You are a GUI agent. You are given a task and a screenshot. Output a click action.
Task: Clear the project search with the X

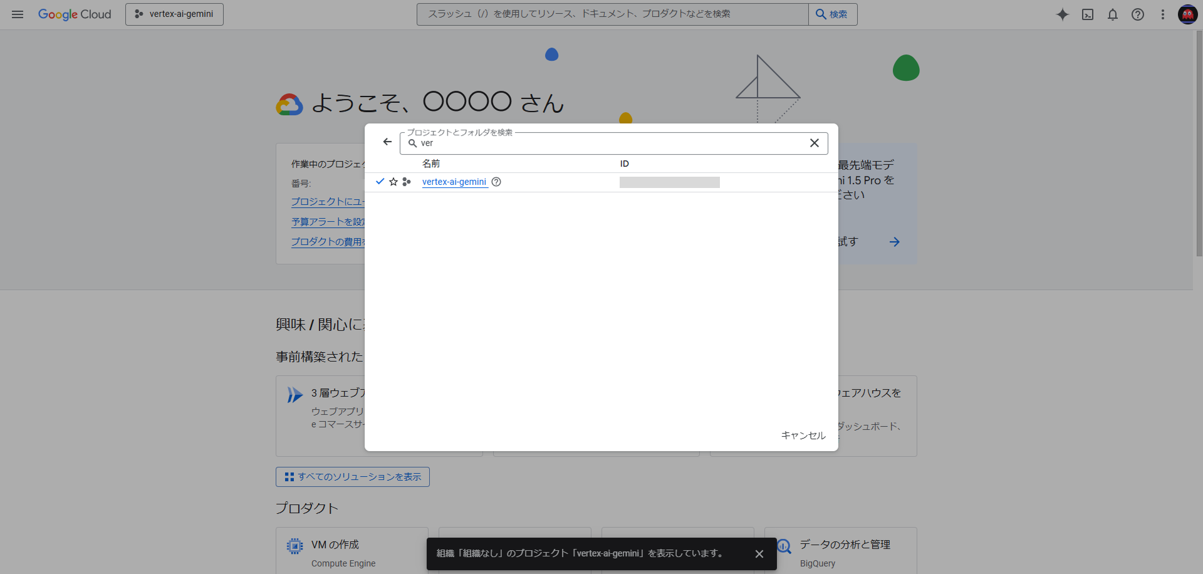(x=815, y=143)
